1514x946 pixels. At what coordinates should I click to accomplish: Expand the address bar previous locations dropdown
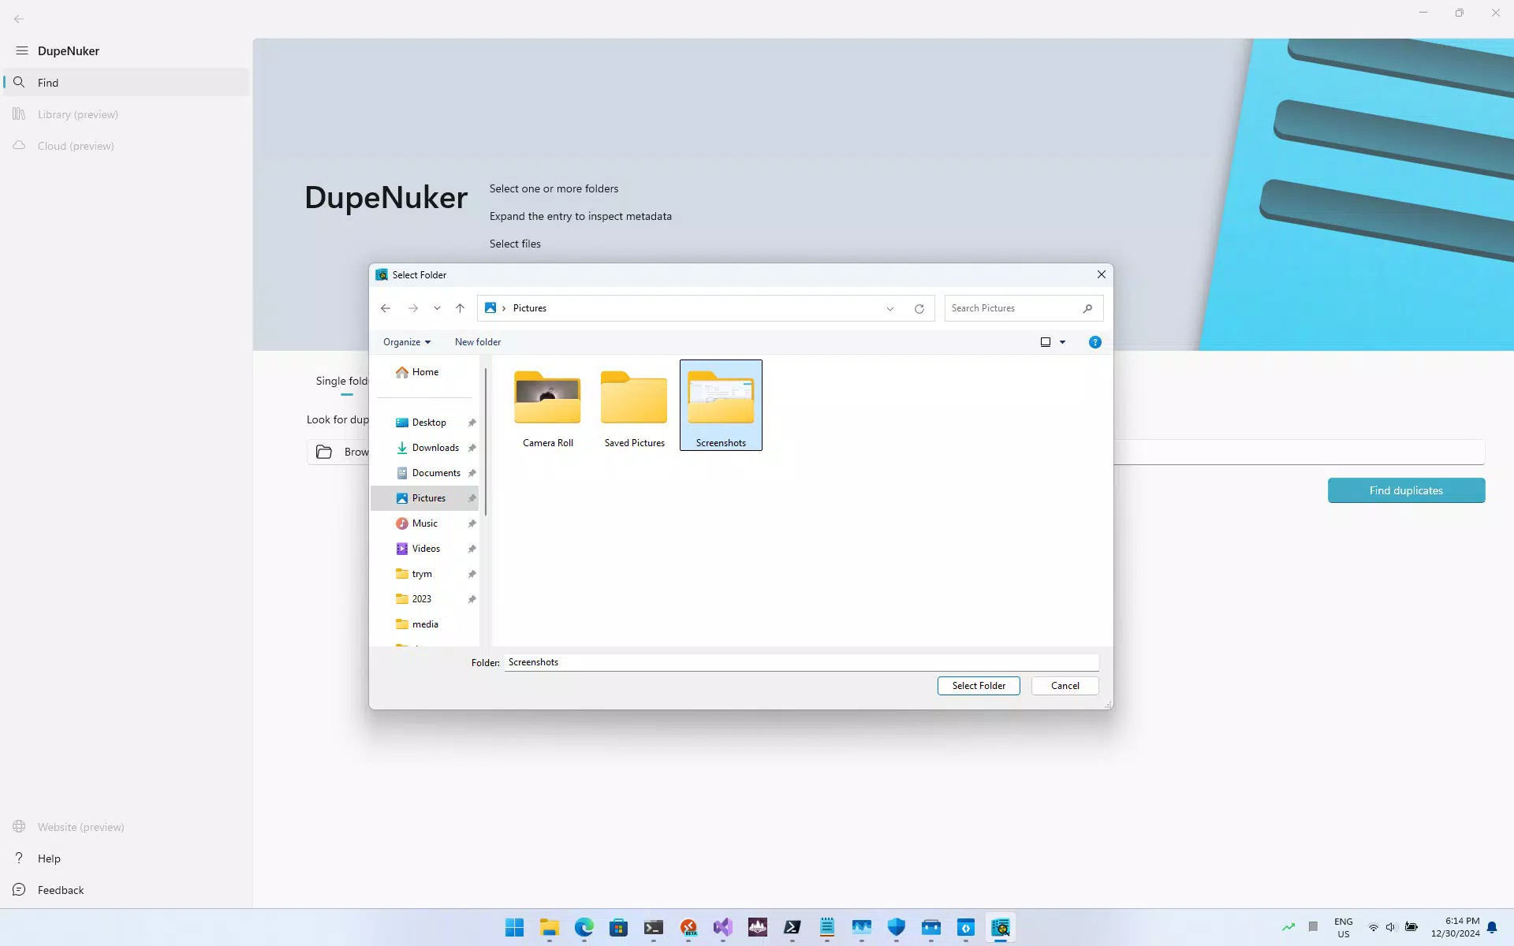point(890,308)
